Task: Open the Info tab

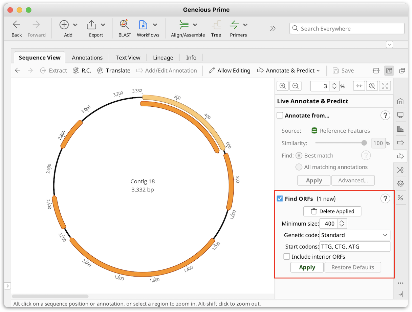Action: click(191, 58)
